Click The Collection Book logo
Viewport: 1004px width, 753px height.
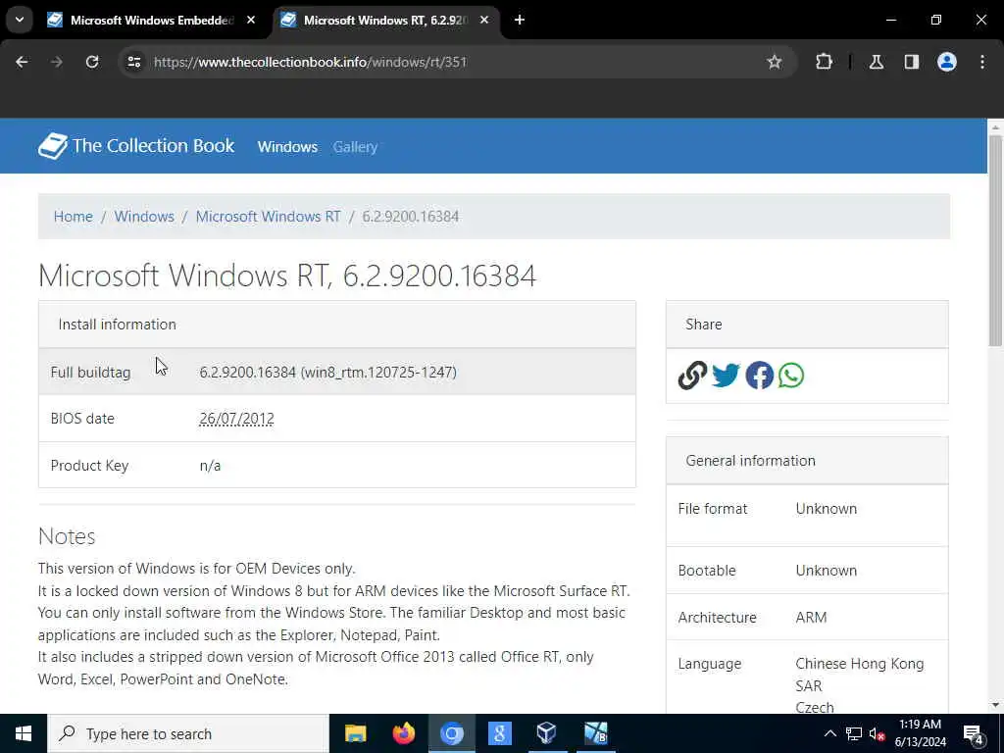click(136, 146)
